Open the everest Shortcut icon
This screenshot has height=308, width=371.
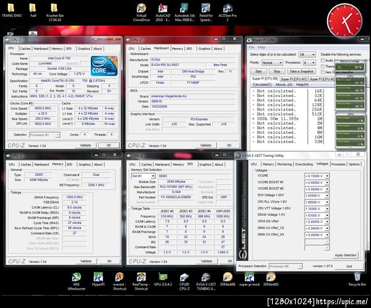click(x=119, y=281)
